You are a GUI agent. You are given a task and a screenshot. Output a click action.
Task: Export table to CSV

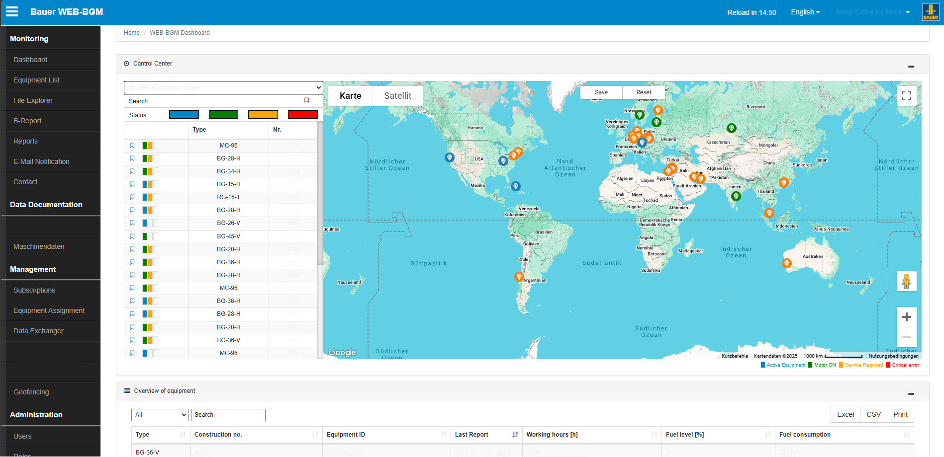pos(874,414)
